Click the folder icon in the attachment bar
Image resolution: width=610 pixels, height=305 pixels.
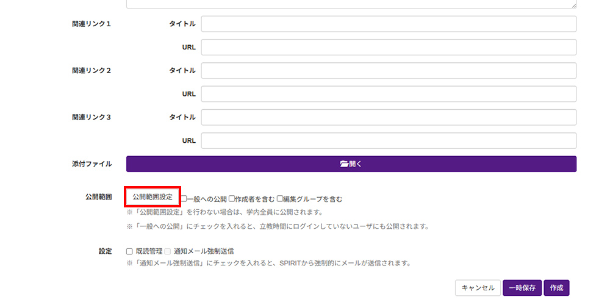(x=344, y=164)
